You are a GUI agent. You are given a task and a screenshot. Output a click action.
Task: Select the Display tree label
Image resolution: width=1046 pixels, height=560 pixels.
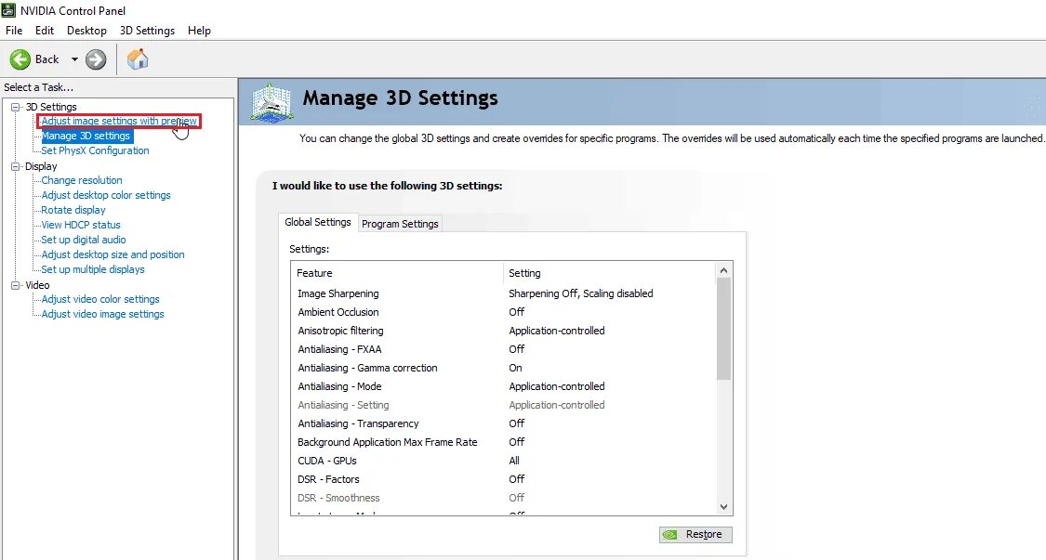[41, 166]
